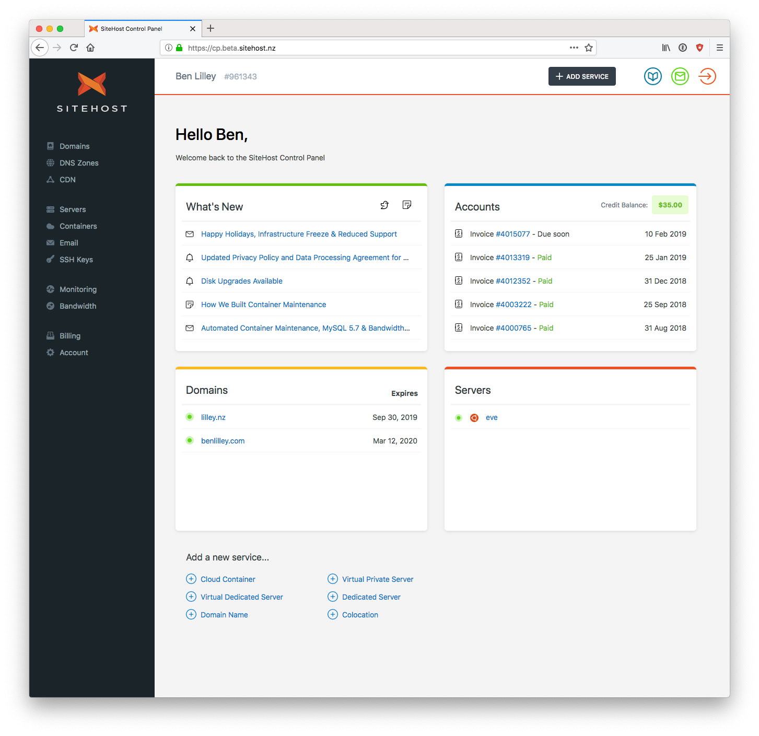Click the SiteHost logo in sidebar
Viewport: 759px width, 736px height.
92,92
